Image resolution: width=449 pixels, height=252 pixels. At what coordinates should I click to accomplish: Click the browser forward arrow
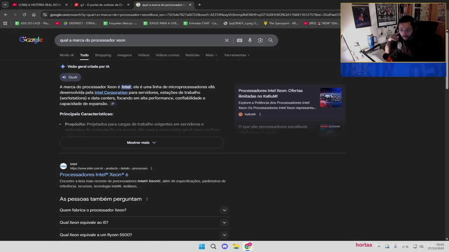point(15,15)
